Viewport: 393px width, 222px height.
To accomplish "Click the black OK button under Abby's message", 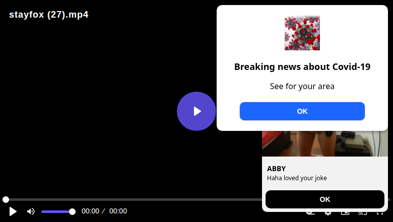I will coord(325,199).
